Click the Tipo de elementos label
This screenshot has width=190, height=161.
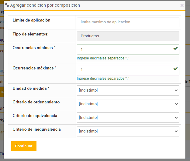coord(31,34)
